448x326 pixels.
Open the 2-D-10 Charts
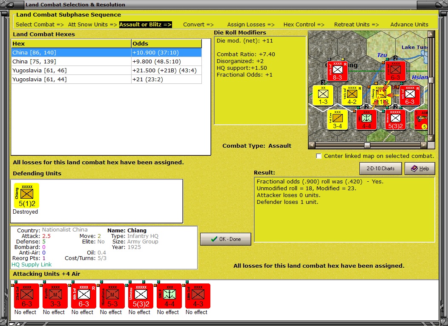[x=380, y=169]
